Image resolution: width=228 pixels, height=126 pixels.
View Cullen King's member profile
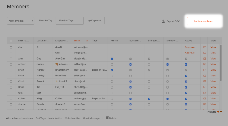[x=213, y=99]
